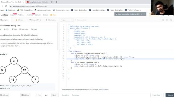Open June LeetCoding Challenge 2021 banner
Image resolution: width=174 pixels, height=98 pixels.
129,14
